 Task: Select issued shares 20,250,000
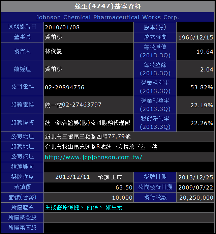point(196,198)
